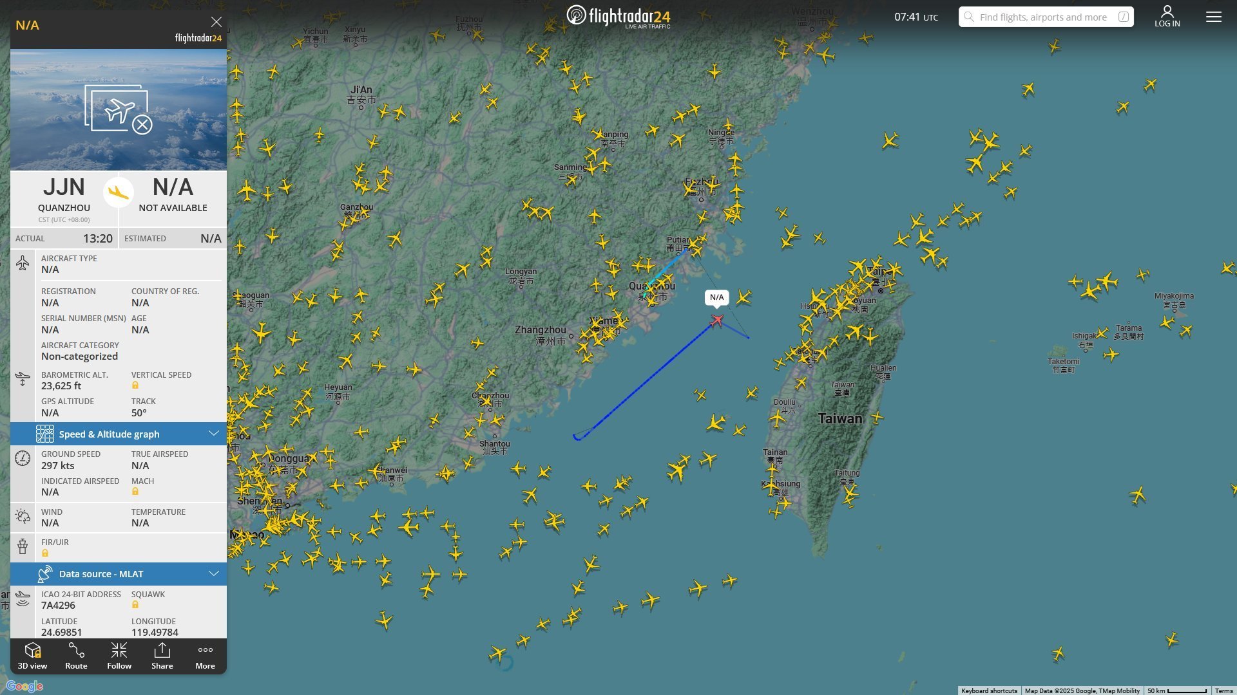1237x695 pixels.
Task: Click the Flightradar24 logo
Action: [x=618, y=16]
